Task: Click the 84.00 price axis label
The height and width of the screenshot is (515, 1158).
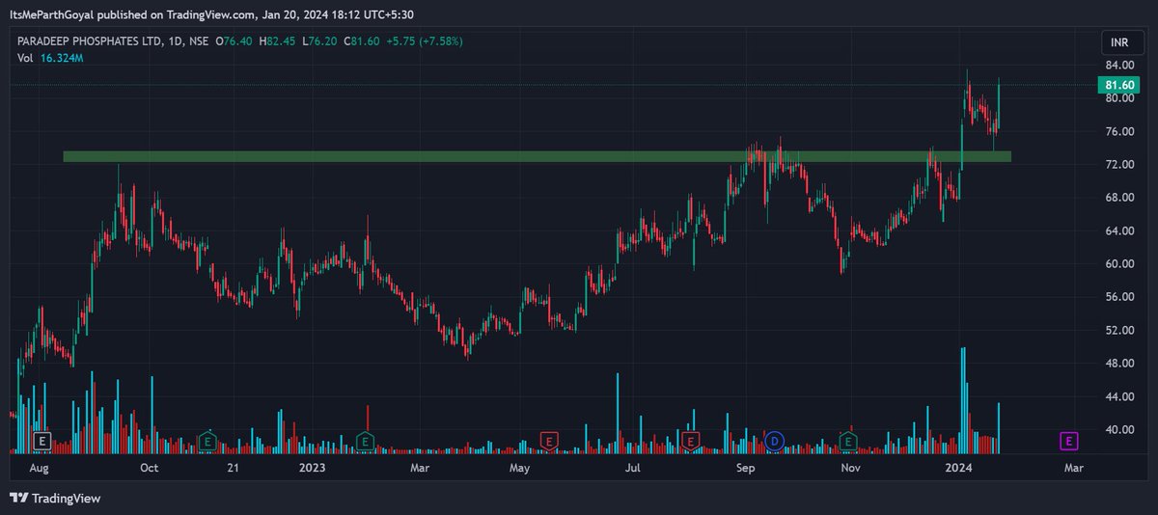Action: 1117,66
